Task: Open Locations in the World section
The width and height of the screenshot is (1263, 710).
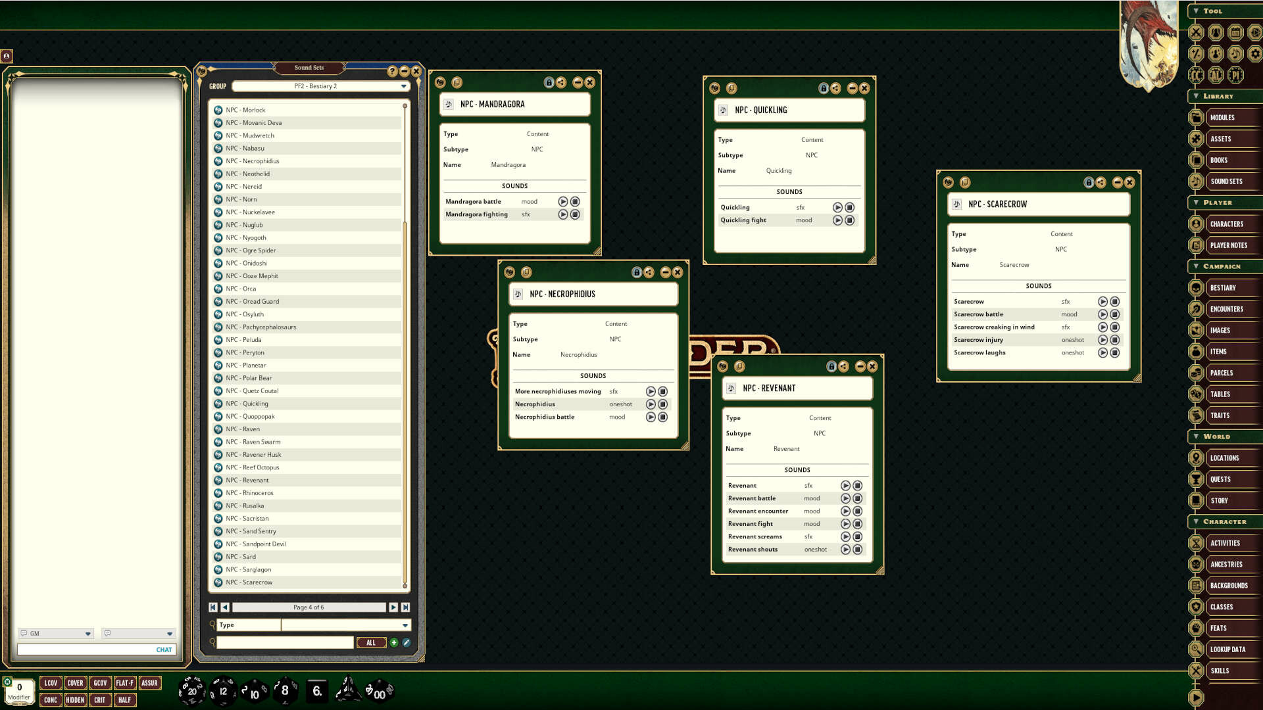Action: tap(1224, 458)
